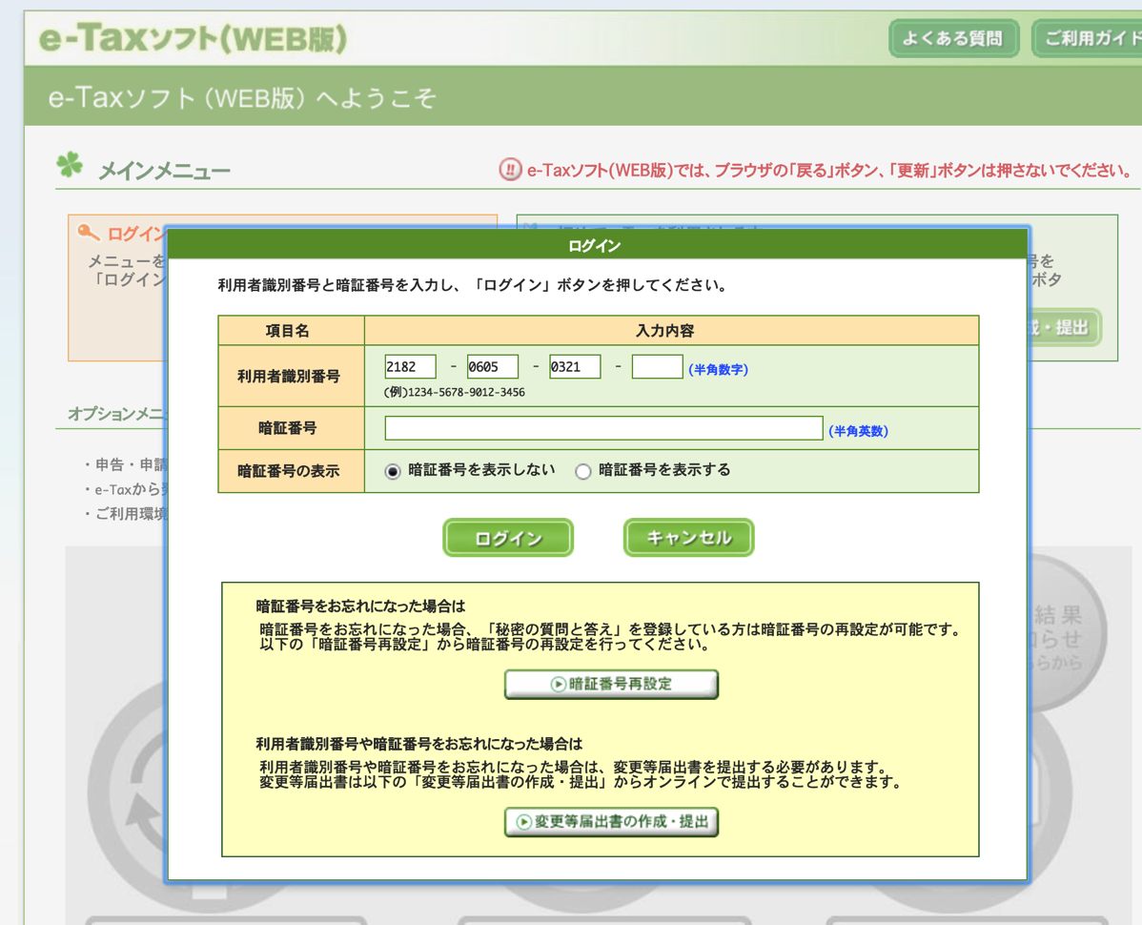Click the green clover icon beside メインメニュー
The height and width of the screenshot is (925, 1142).
[70, 165]
